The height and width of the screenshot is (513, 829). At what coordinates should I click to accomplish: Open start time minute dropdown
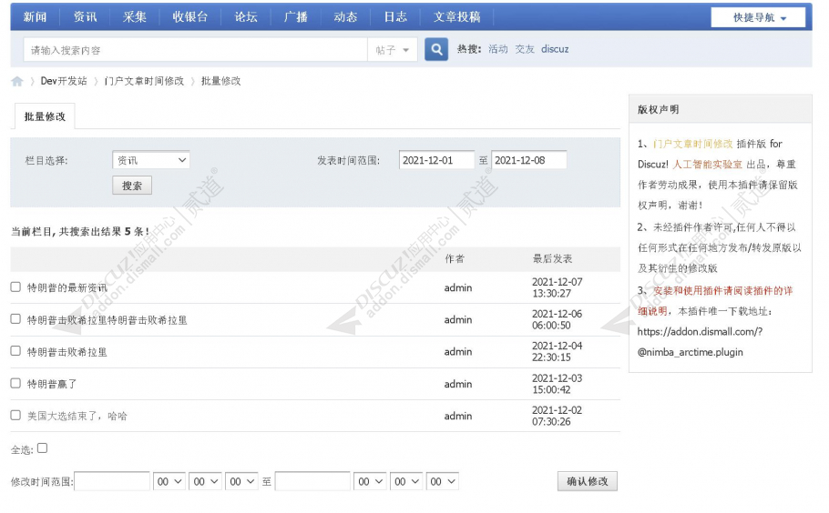click(206, 481)
